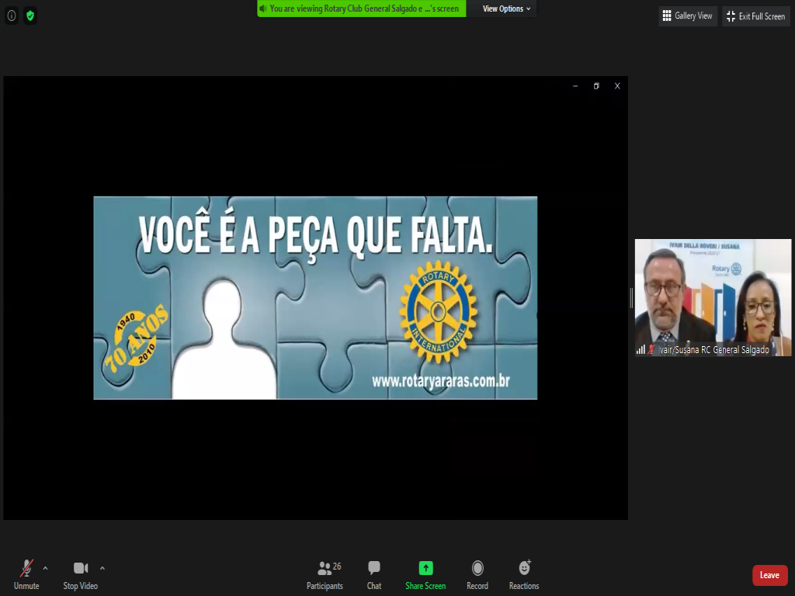Screen dimensions: 795x596
Task: Open the Reactions menu
Action: (x=524, y=575)
